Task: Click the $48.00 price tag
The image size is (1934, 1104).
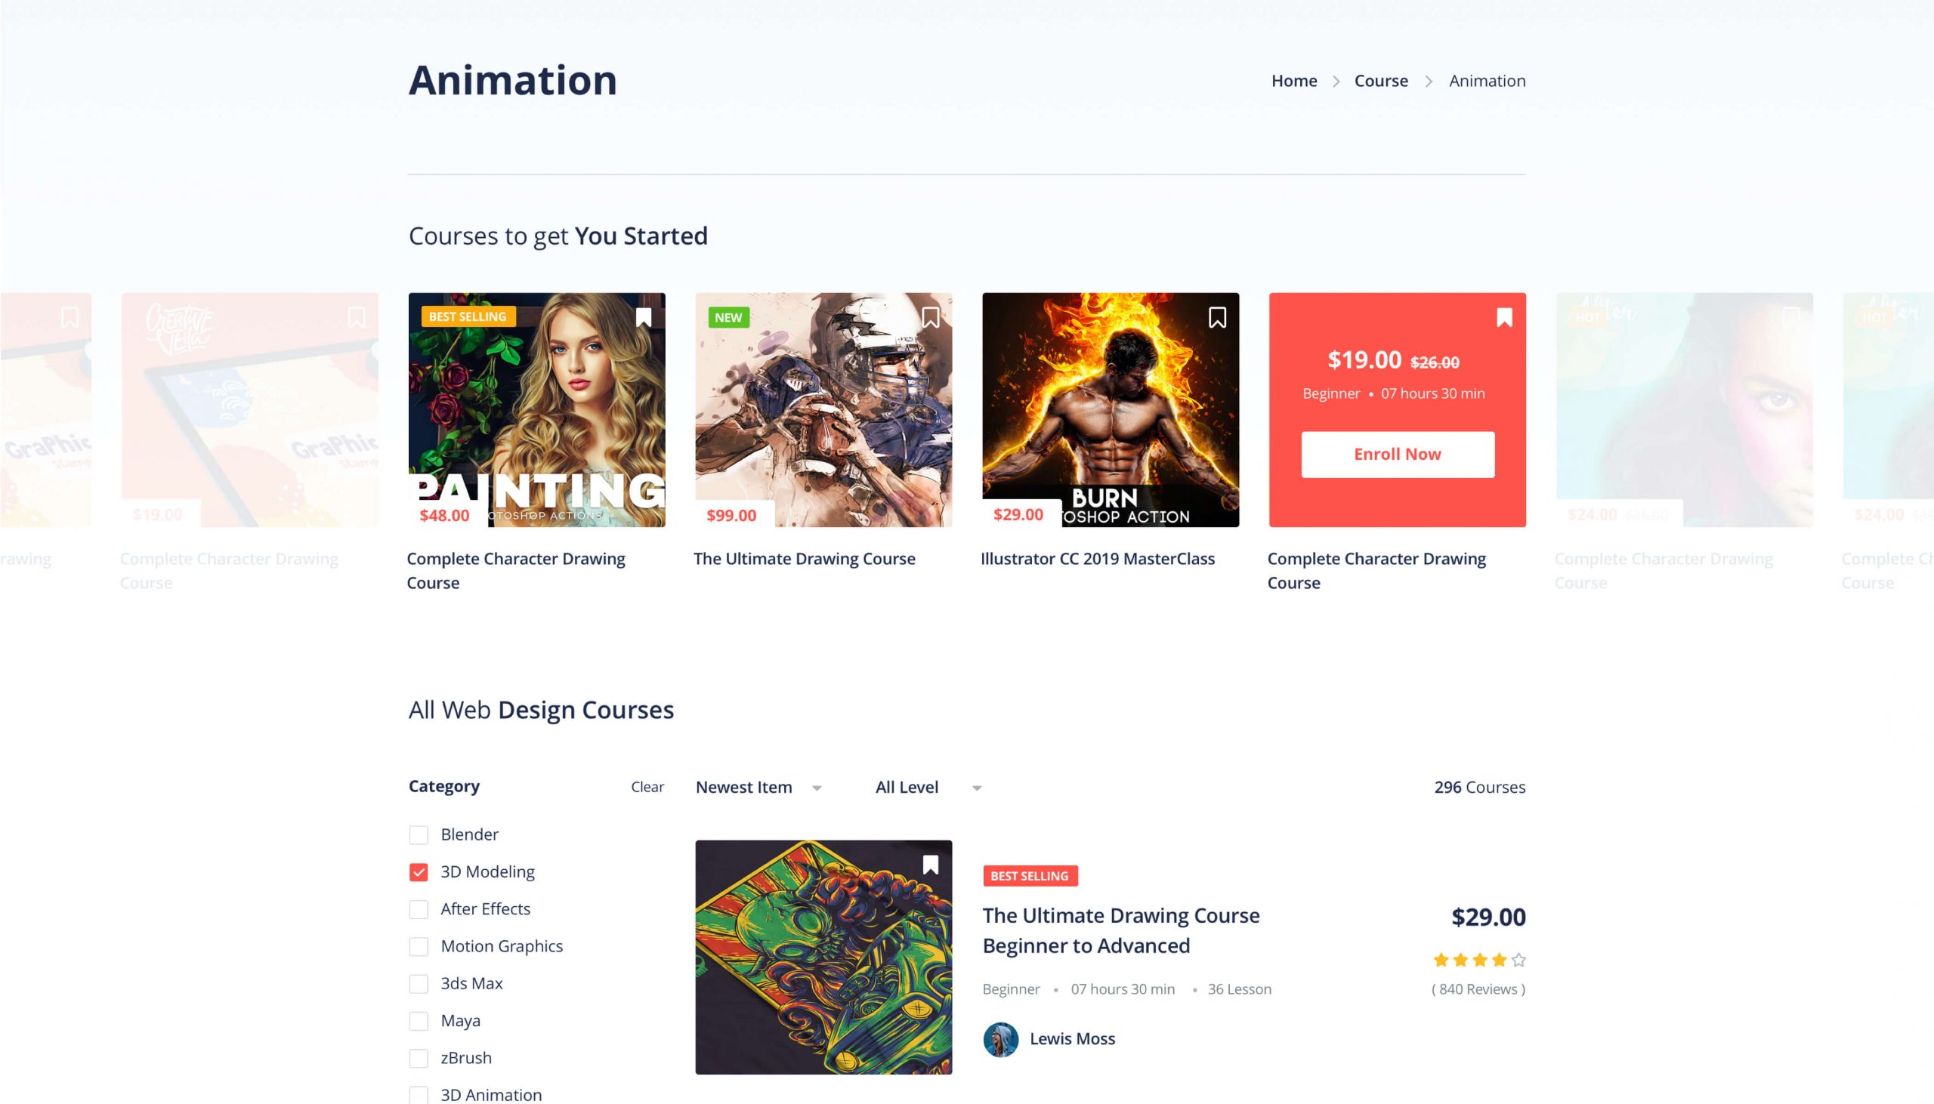Action: (444, 515)
